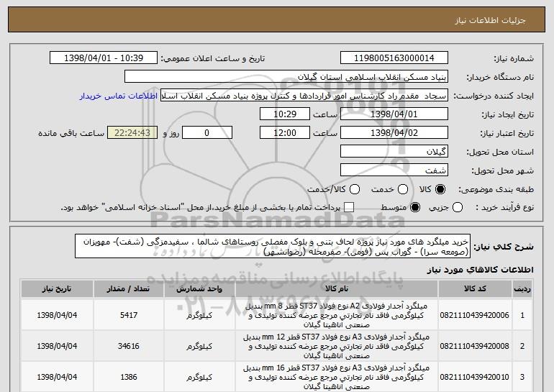Click the کد کالا column header

(x=475, y=289)
